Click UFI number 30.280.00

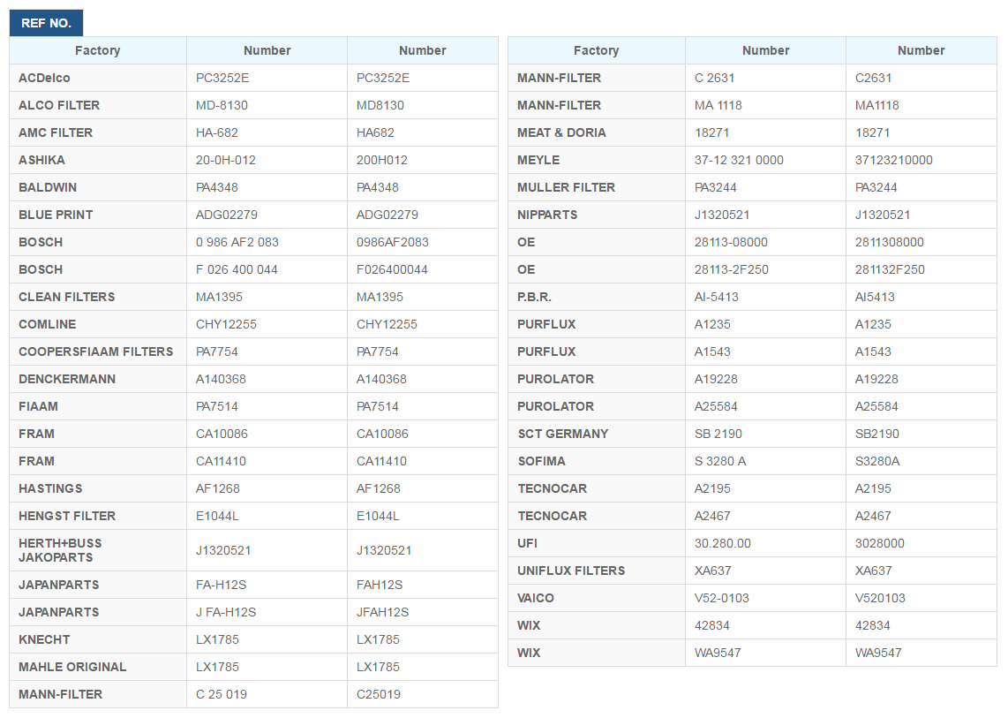tap(723, 544)
